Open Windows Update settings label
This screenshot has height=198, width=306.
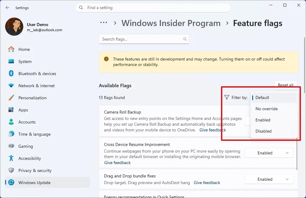[34, 183]
